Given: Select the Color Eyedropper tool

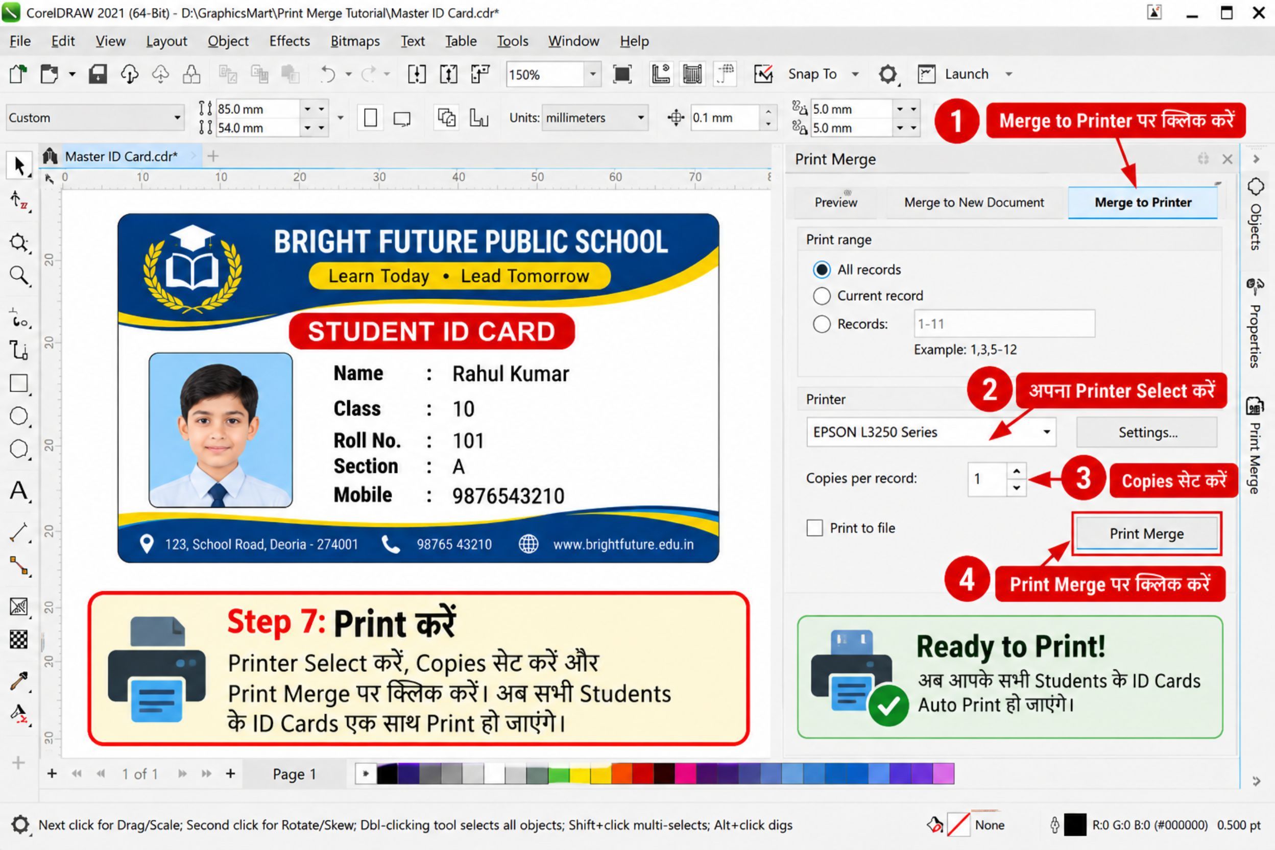Looking at the screenshot, I should [19, 681].
